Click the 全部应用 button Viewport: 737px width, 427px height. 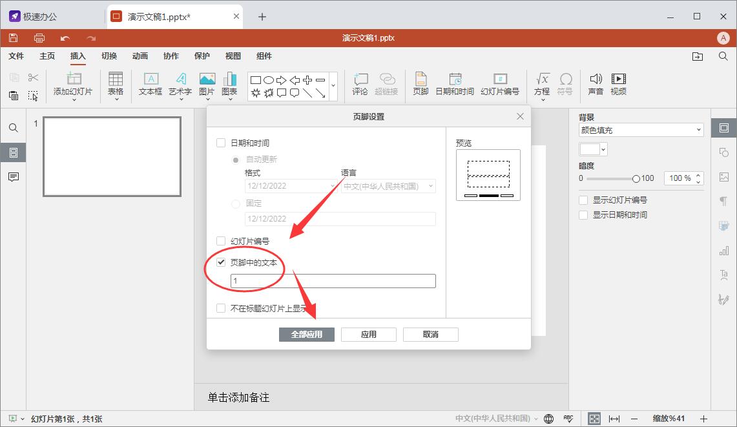tap(306, 334)
